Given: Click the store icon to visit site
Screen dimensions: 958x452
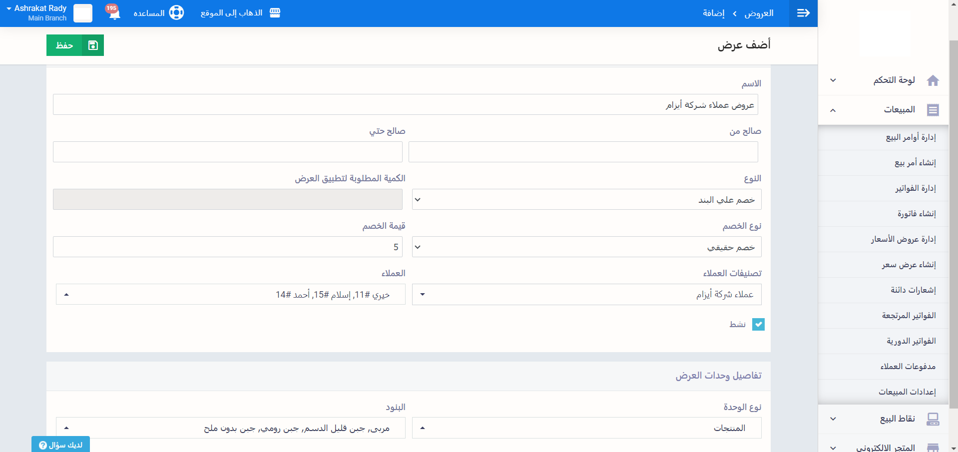Looking at the screenshot, I should click(275, 13).
